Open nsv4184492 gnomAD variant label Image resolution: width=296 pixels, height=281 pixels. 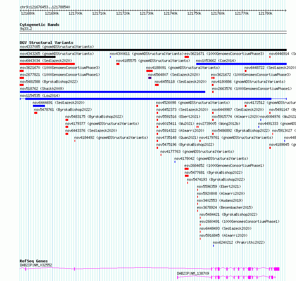point(111,138)
